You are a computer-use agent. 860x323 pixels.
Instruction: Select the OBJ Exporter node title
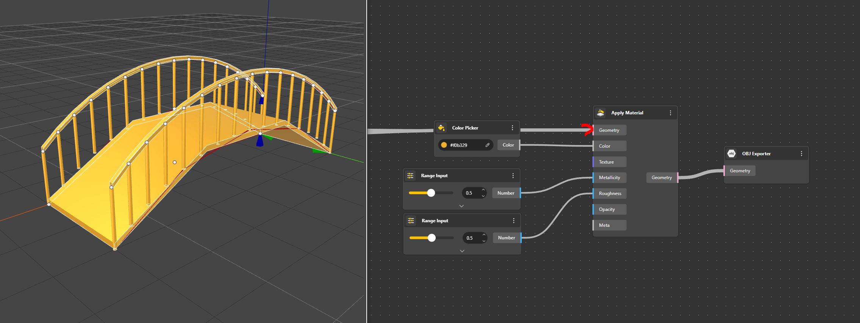click(757, 154)
